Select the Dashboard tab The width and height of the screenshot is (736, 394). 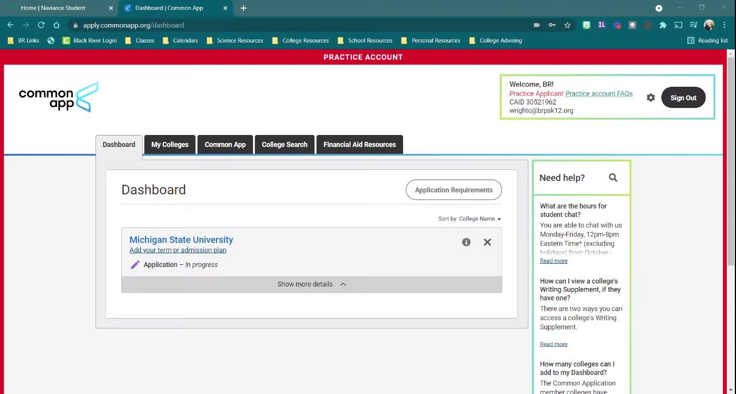pyautogui.click(x=119, y=145)
